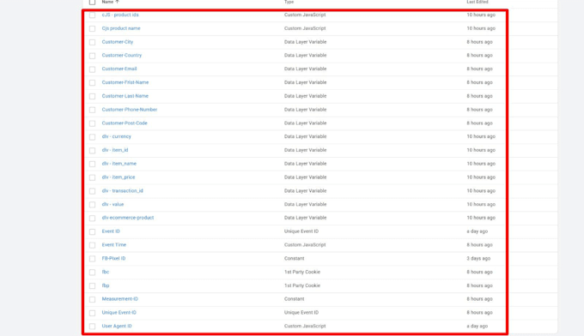Tick the Customer-Frist-Name checkbox
The image size is (584, 336).
coord(92,83)
